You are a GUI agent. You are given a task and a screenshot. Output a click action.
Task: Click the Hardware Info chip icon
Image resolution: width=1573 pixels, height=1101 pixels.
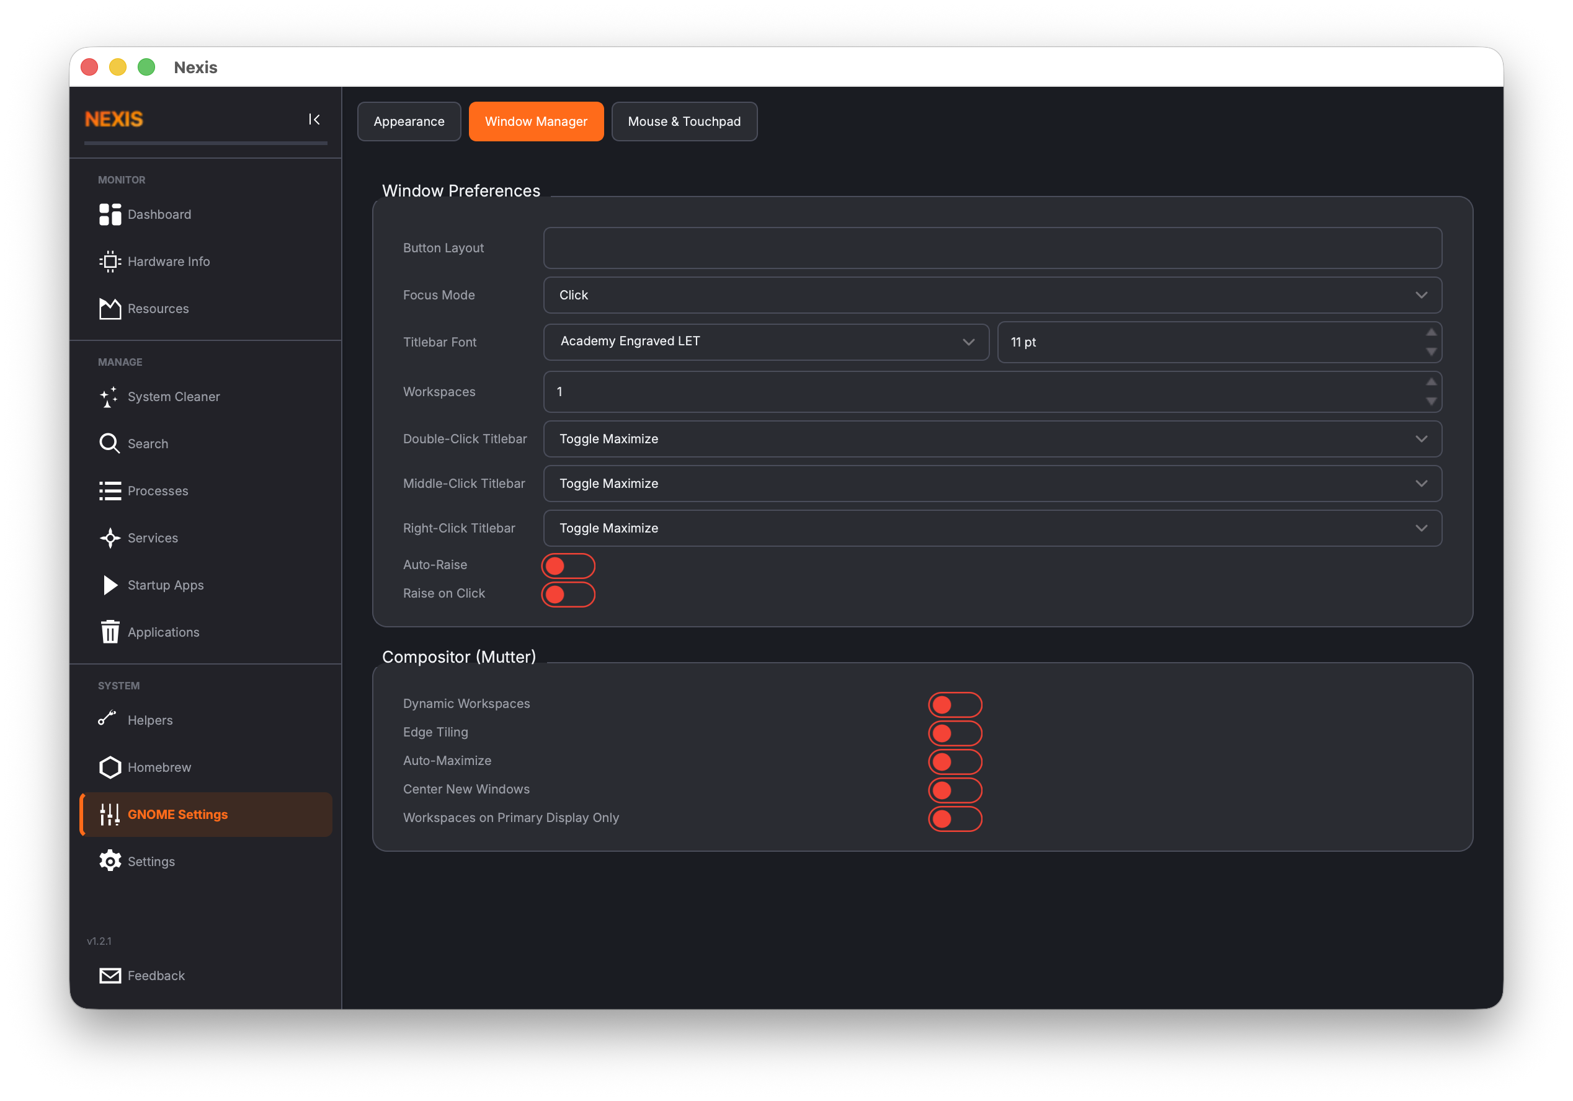(x=110, y=262)
